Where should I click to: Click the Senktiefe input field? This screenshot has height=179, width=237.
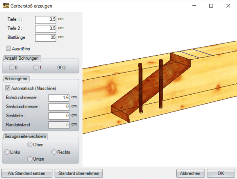coord(59,116)
